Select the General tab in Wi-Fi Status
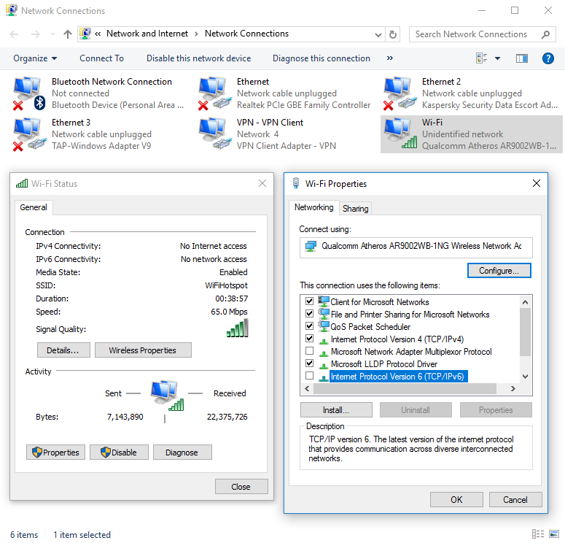Viewport: 565px width, 543px height. point(34,207)
